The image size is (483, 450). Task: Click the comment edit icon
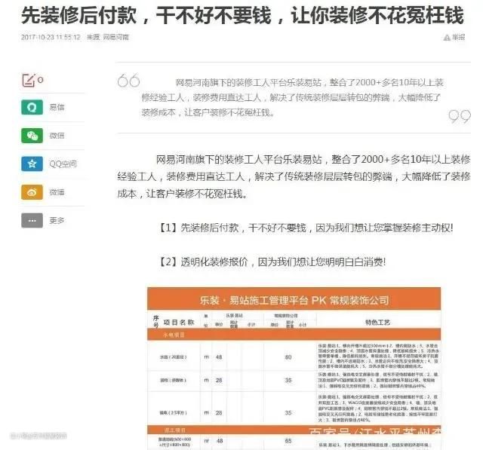29,81
